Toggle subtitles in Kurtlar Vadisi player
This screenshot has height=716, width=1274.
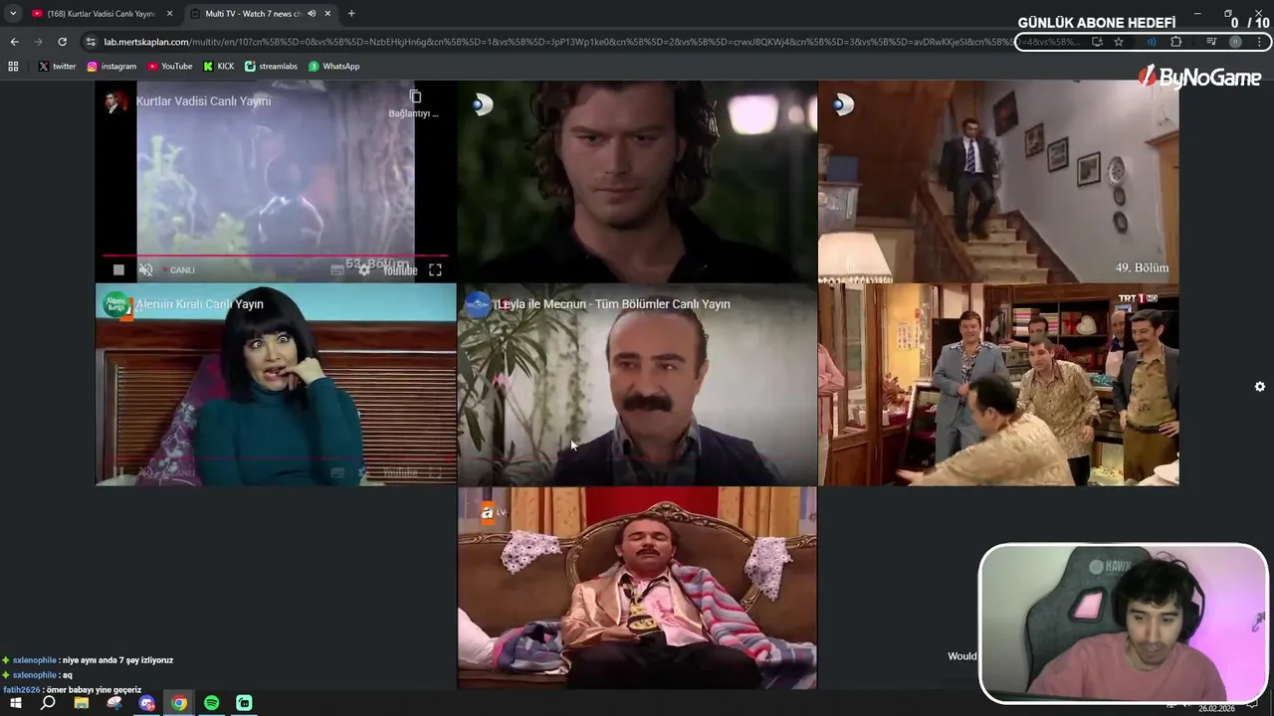pyautogui.click(x=337, y=269)
